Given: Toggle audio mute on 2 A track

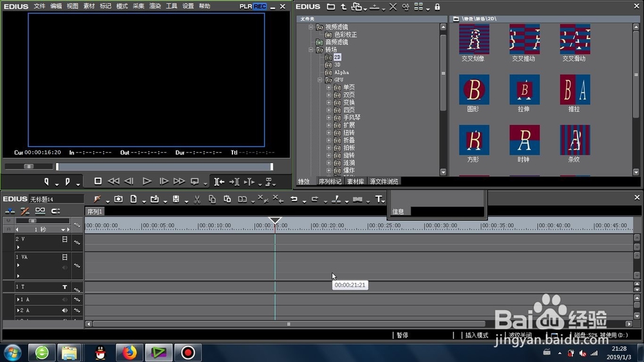Looking at the screenshot, I should tap(64, 310).
